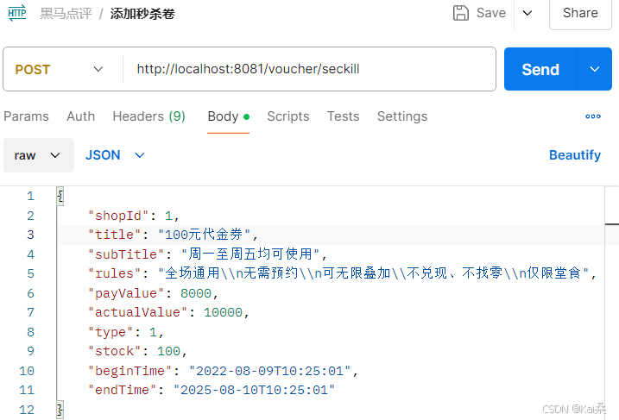Viewport: 619px width, 420px height.
Task: Click the stock value 100
Action: tap(168, 351)
